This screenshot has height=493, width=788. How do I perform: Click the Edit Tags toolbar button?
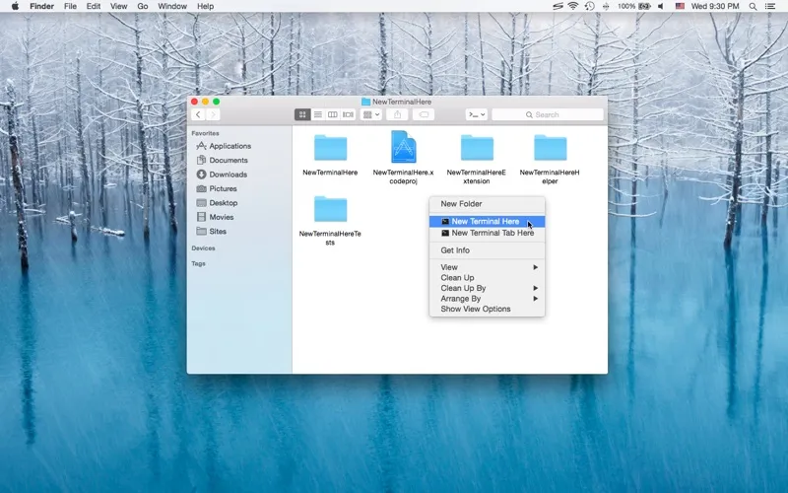425,114
